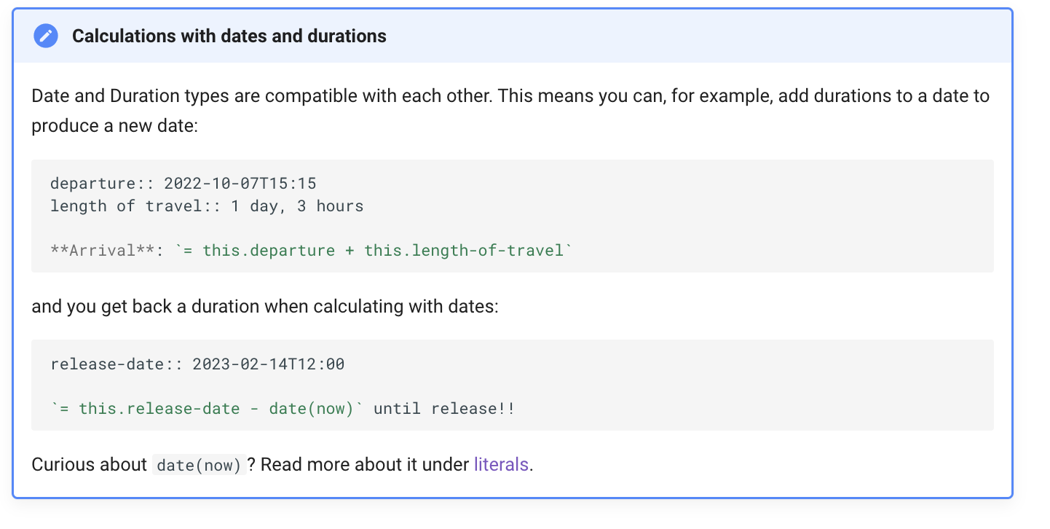Click the 'until release!!' text
1050x529 pixels.
(x=444, y=408)
